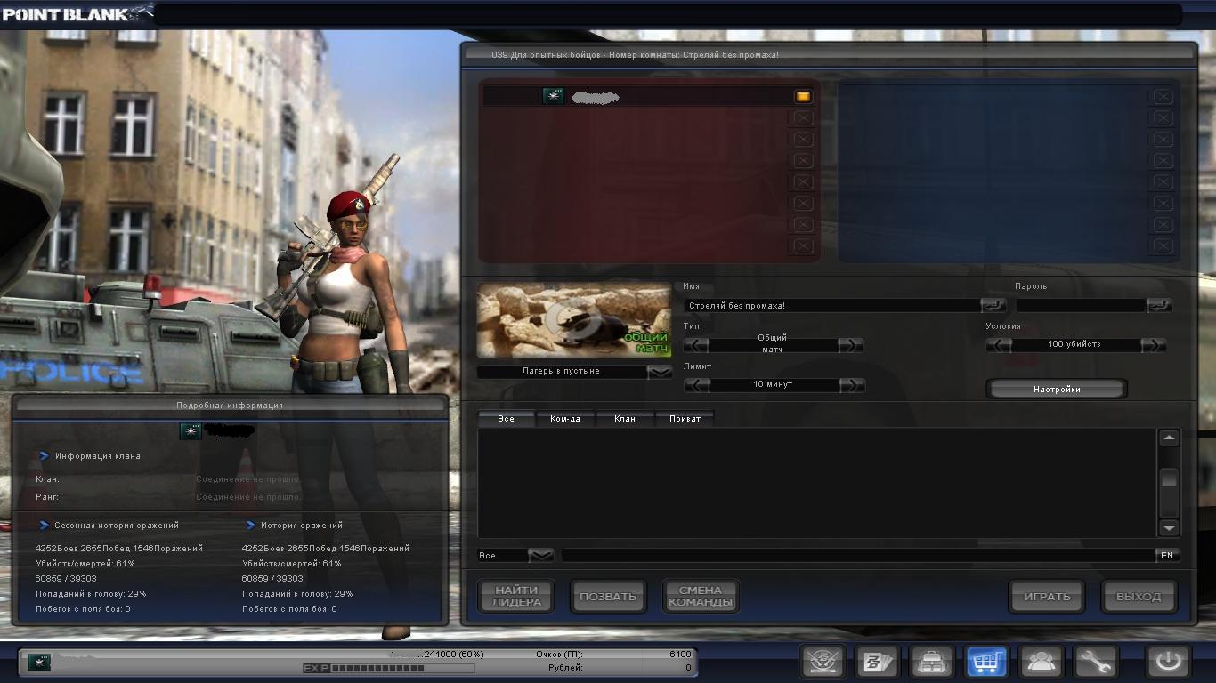Open the chat channel 'Все' dropdown
This screenshot has height=683, width=1216.
[x=540, y=556]
